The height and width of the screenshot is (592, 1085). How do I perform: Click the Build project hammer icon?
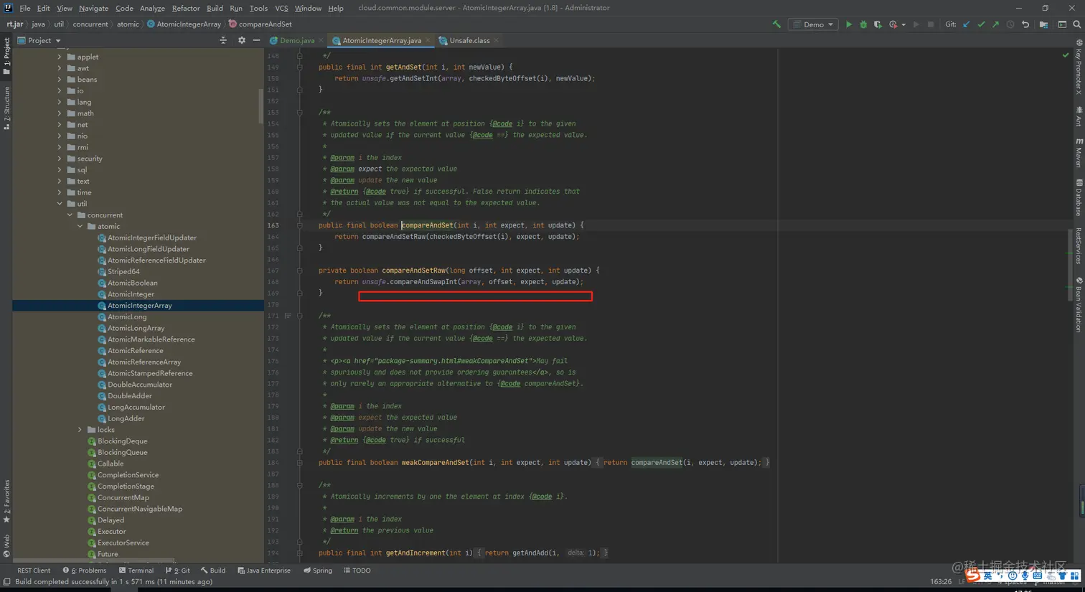coord(776,24)
